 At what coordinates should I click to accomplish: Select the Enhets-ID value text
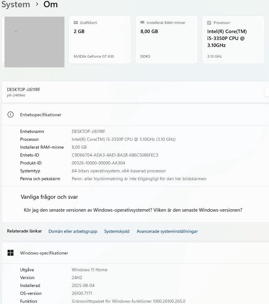click(x=115, y=155)
